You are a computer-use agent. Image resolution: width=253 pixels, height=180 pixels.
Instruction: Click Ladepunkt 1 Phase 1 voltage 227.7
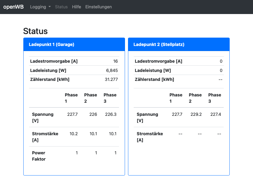coord(73,114)
